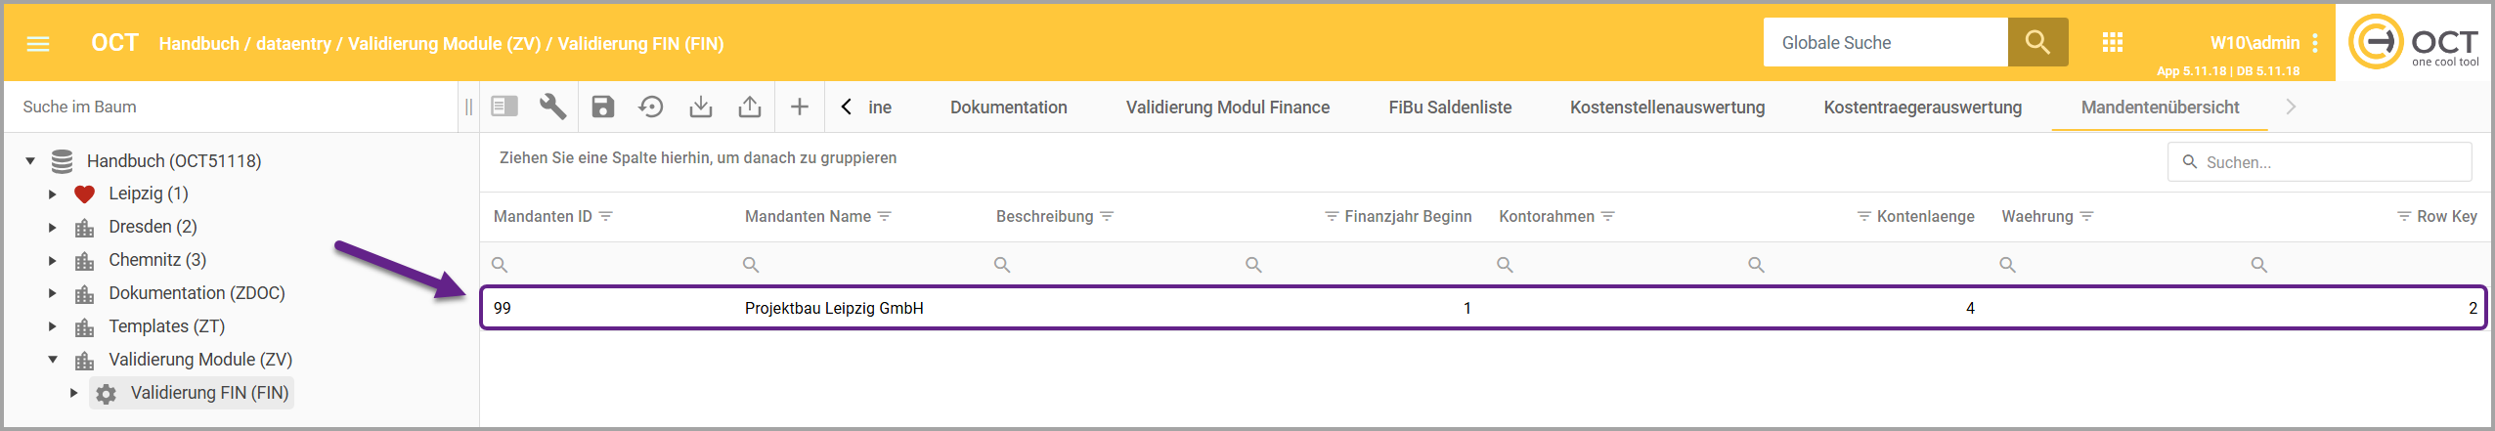The height and width of the screenshot is (431, 2495).
Task: Switch to the FiBu Saldenliste tab
Action: pos(1450,108)
